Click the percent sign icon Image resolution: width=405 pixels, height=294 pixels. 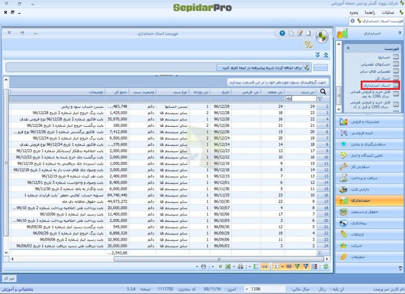click(x=308, y=44)
